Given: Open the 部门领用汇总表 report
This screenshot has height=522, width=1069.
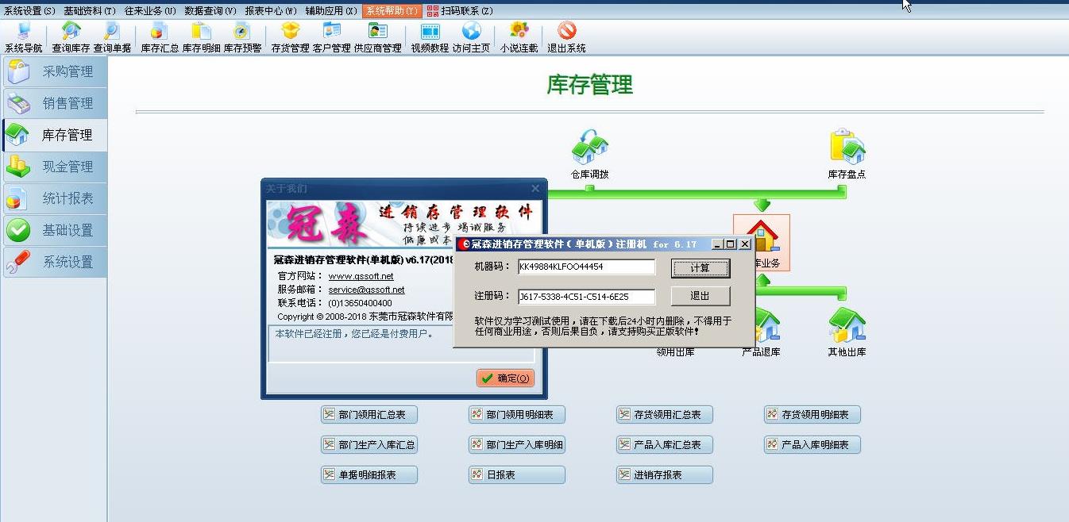Looking at the screenshot, I should coord(369,414).
